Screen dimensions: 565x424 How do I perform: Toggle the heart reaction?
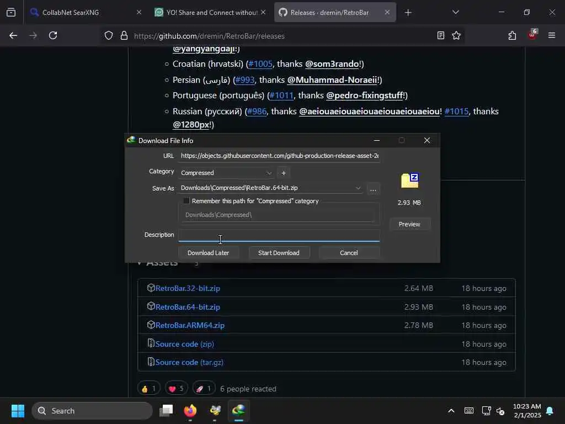[x=176, y=389]
